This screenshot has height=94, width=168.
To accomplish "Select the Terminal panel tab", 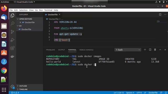I will tap(72, 50).
